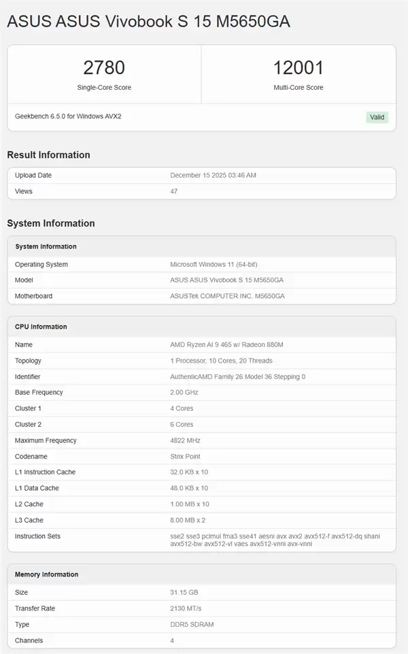Click the 2780 Single-Core Score value
Screen dimensions: 408x654
104,68
